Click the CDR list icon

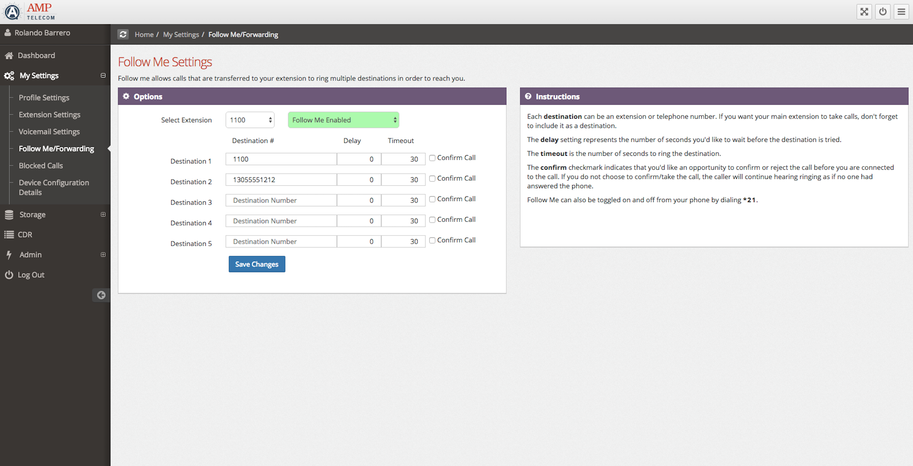pos(9,234)
